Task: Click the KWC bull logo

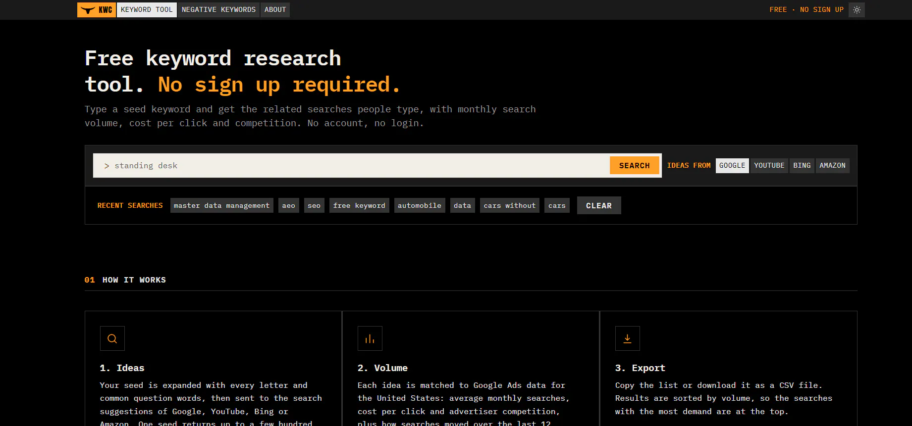Action: (x=97, y=10)
